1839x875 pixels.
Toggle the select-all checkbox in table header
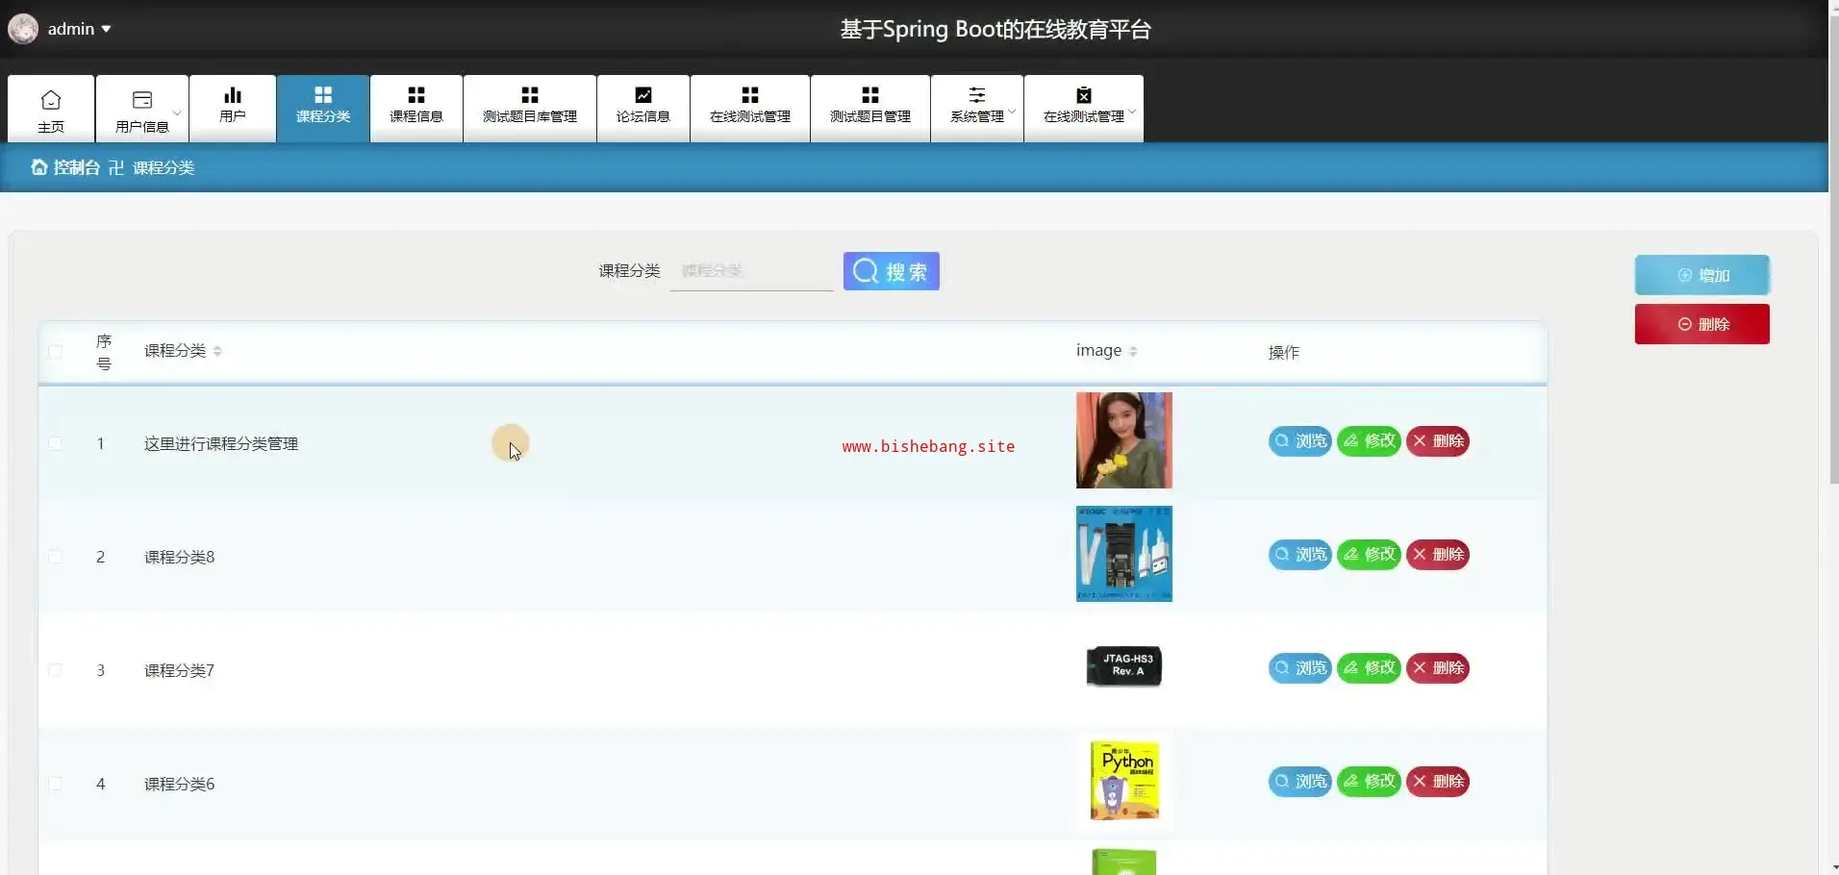point(56,352)
